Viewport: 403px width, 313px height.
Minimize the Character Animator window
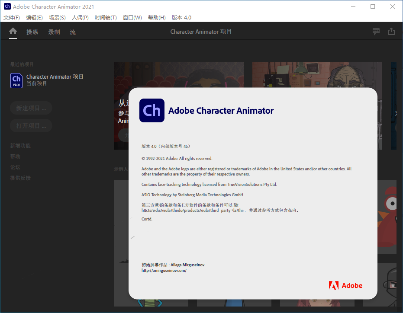[x=353, y=6]
